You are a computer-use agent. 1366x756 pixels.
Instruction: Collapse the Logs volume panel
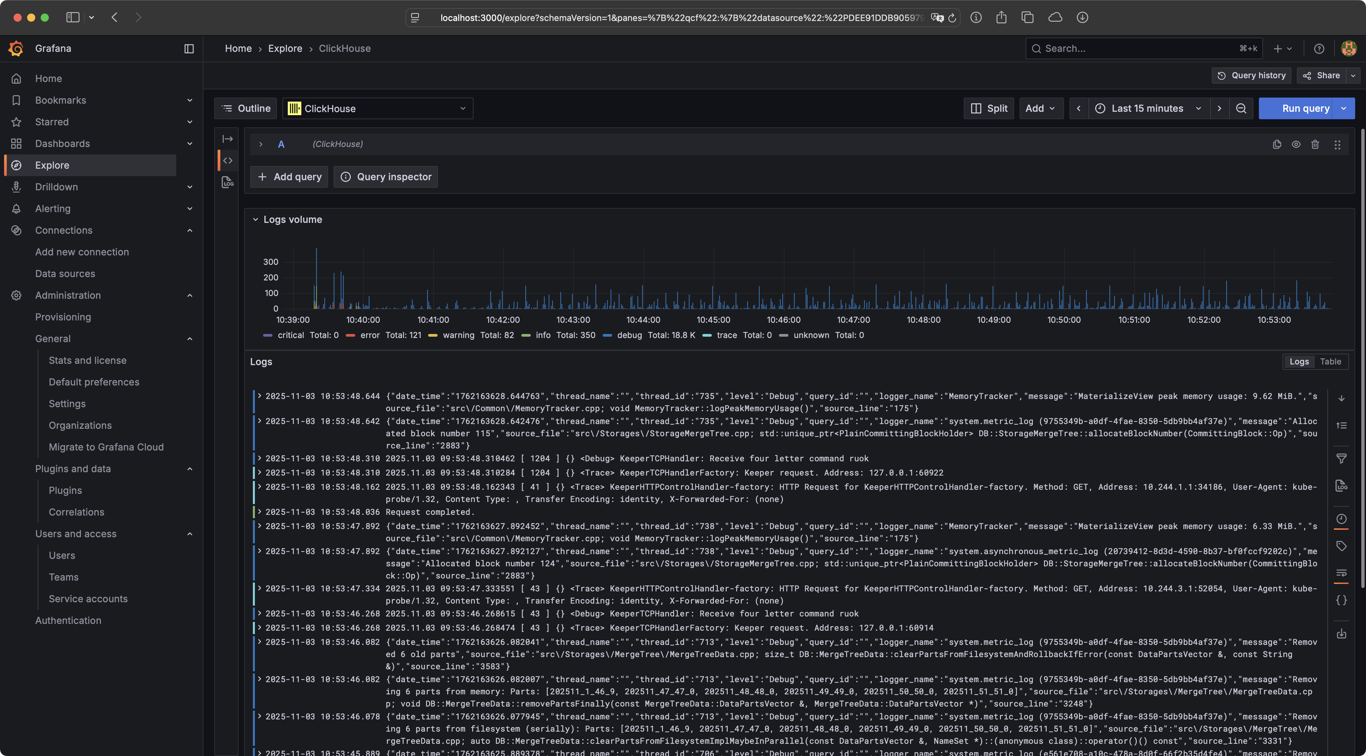[x=256, y=219]
